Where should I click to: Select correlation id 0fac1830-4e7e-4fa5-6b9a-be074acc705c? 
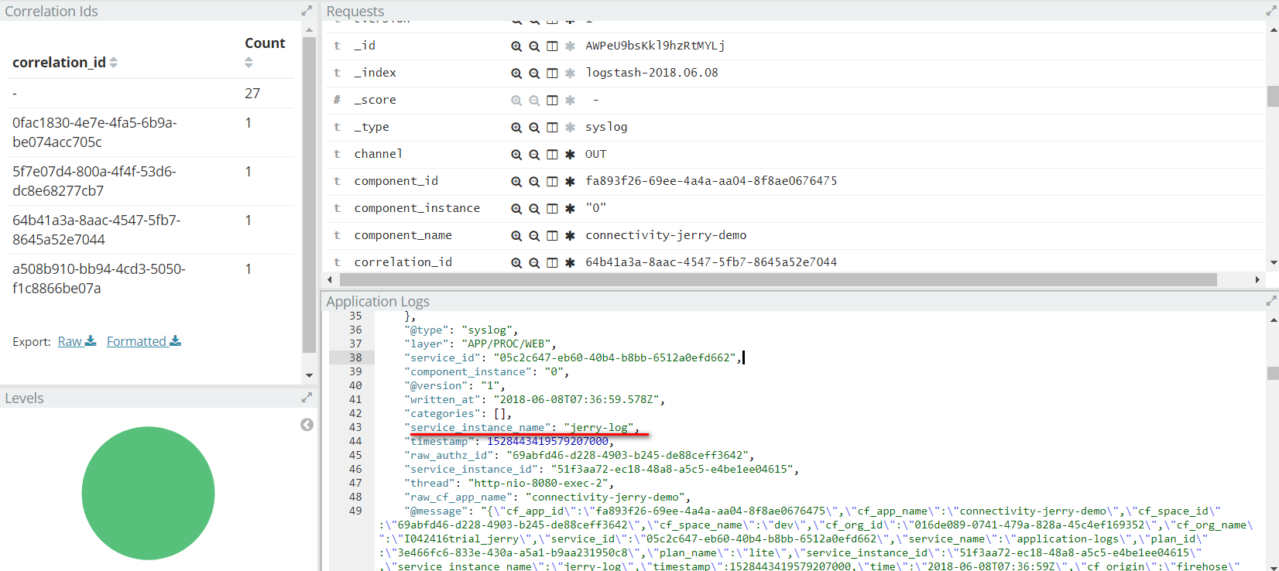point(94,132)
